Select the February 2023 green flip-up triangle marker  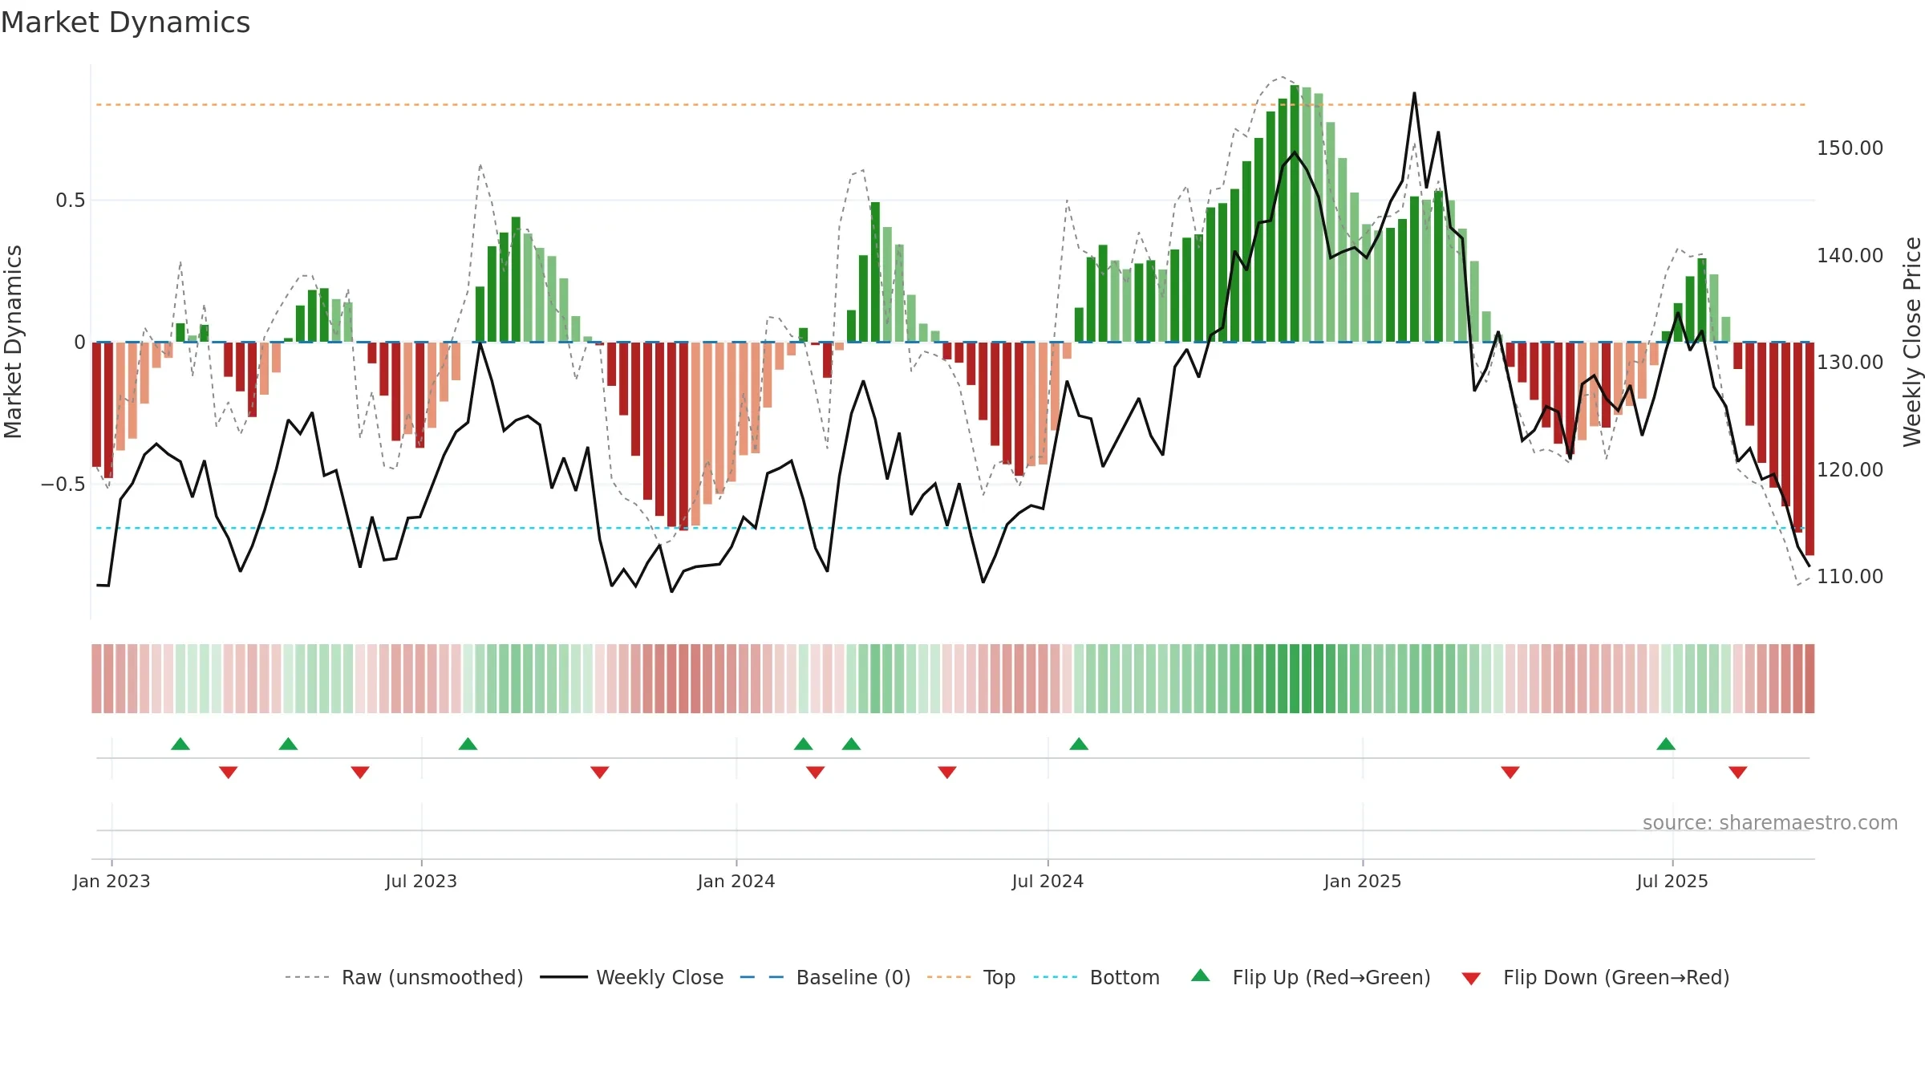180,744
